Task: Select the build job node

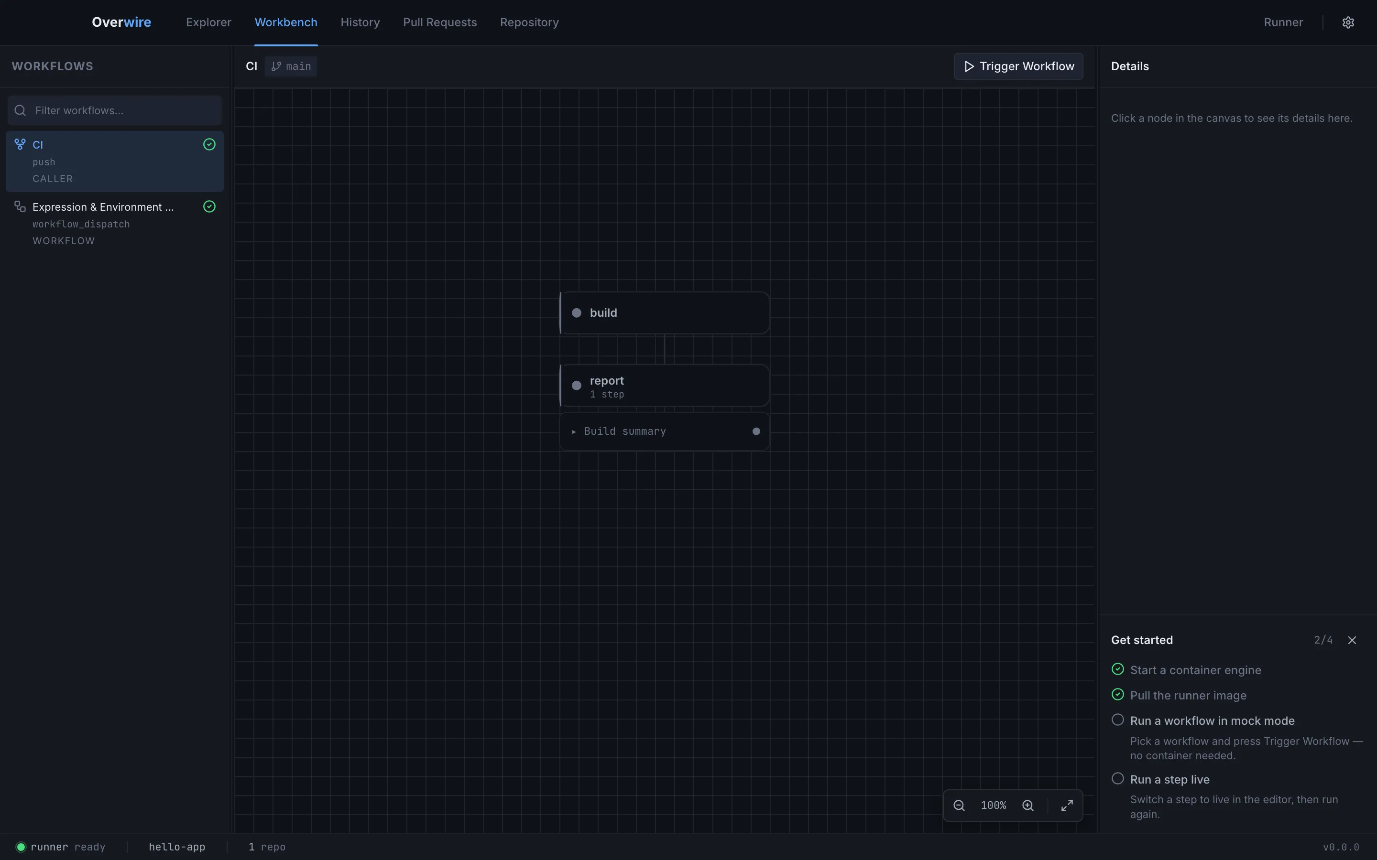Action: point(665,313)
